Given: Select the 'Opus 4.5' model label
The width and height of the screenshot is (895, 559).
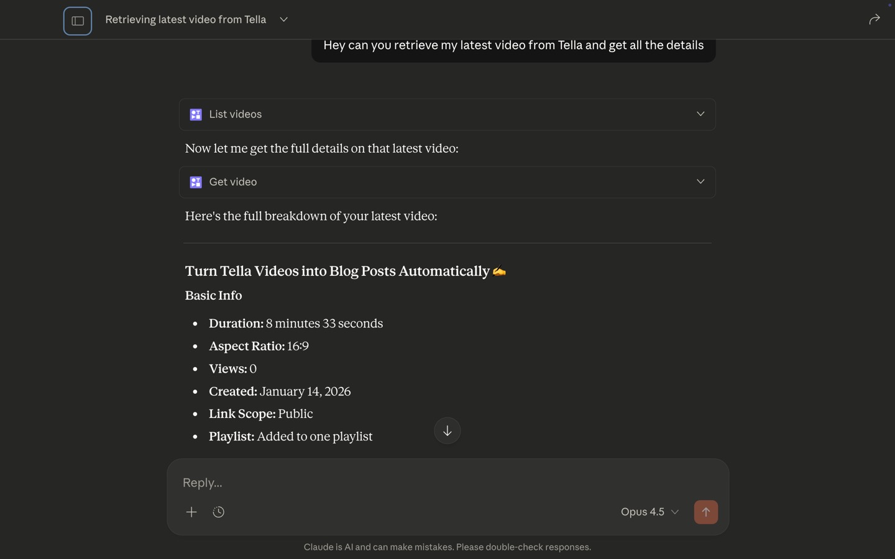Looking at the screenshot, I should point(641,512).
